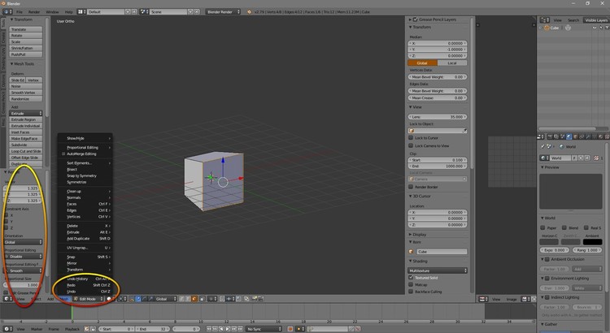Screen dimensions: 610x333
Task: Click the Outliner editor type icon
Action: pyautogui.click(x=545, y=19)
